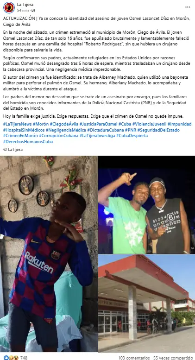Screen dimensions: 195x360
Task: Open the photo of two men posing
Action: pyautogui.click(x=147, y=205)
